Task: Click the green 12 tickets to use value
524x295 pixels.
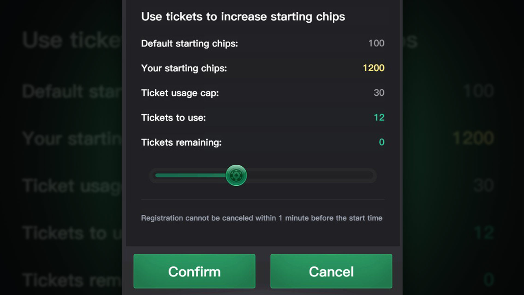Action: (379, 117)
